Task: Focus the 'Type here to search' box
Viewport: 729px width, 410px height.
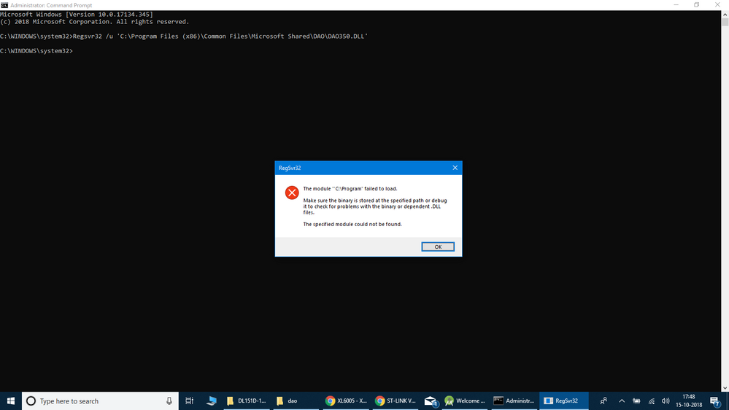Action: click(100, 401)
